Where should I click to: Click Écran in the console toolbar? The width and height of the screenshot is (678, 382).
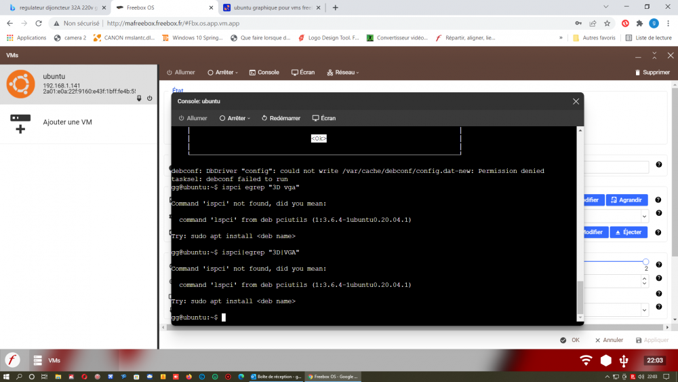[323, 118]
